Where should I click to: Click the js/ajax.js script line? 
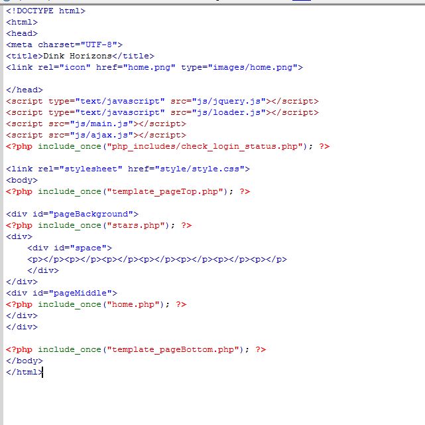[x=96, y=135]
